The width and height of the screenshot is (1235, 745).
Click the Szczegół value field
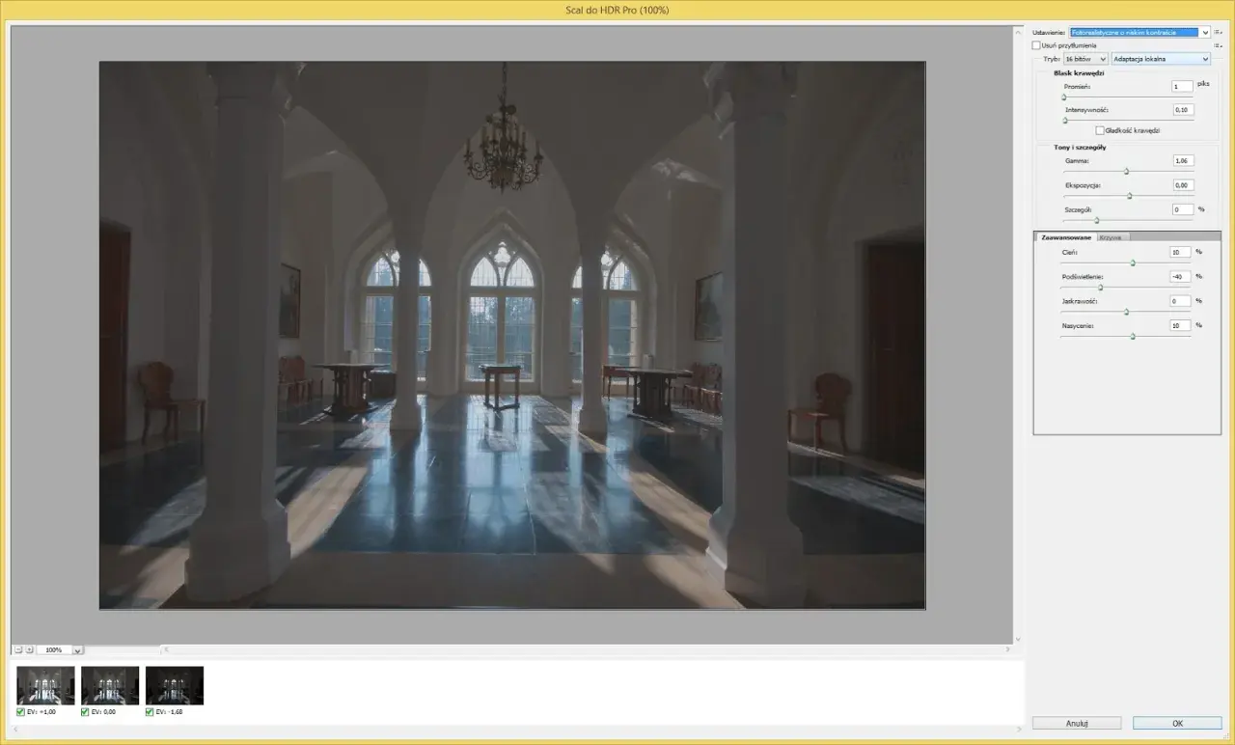coord(1182,209)
